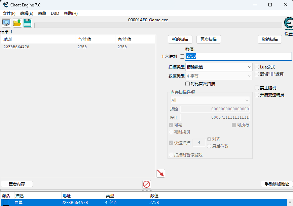Click previous value 2758 in scan results
The height and width of the screenshot is (206, 293).
pos(122,47)
